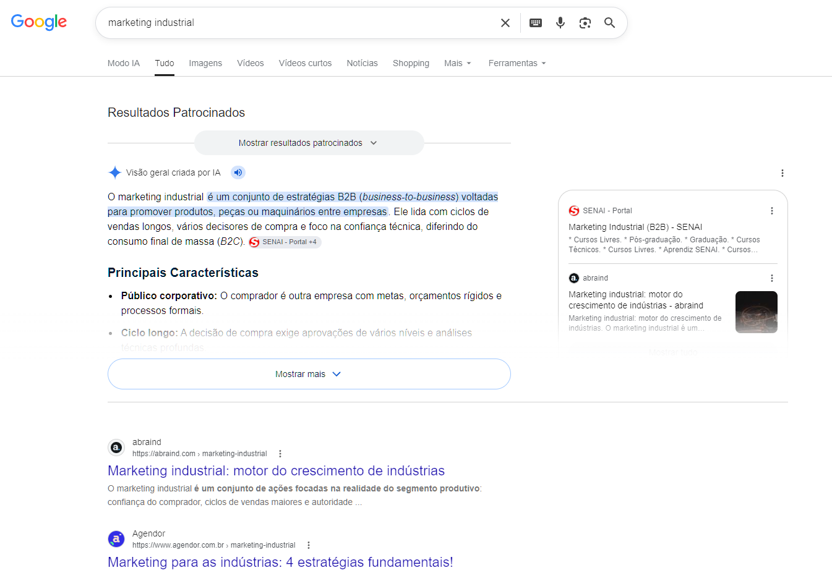Screen dimensions: 832x573
Task: Open options for SENAI Portal source card
Action: click(772, 211)
